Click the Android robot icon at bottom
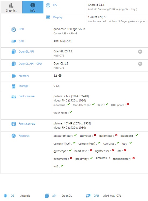The width and height of the screenshot is (148, 201). pos(5,196)
